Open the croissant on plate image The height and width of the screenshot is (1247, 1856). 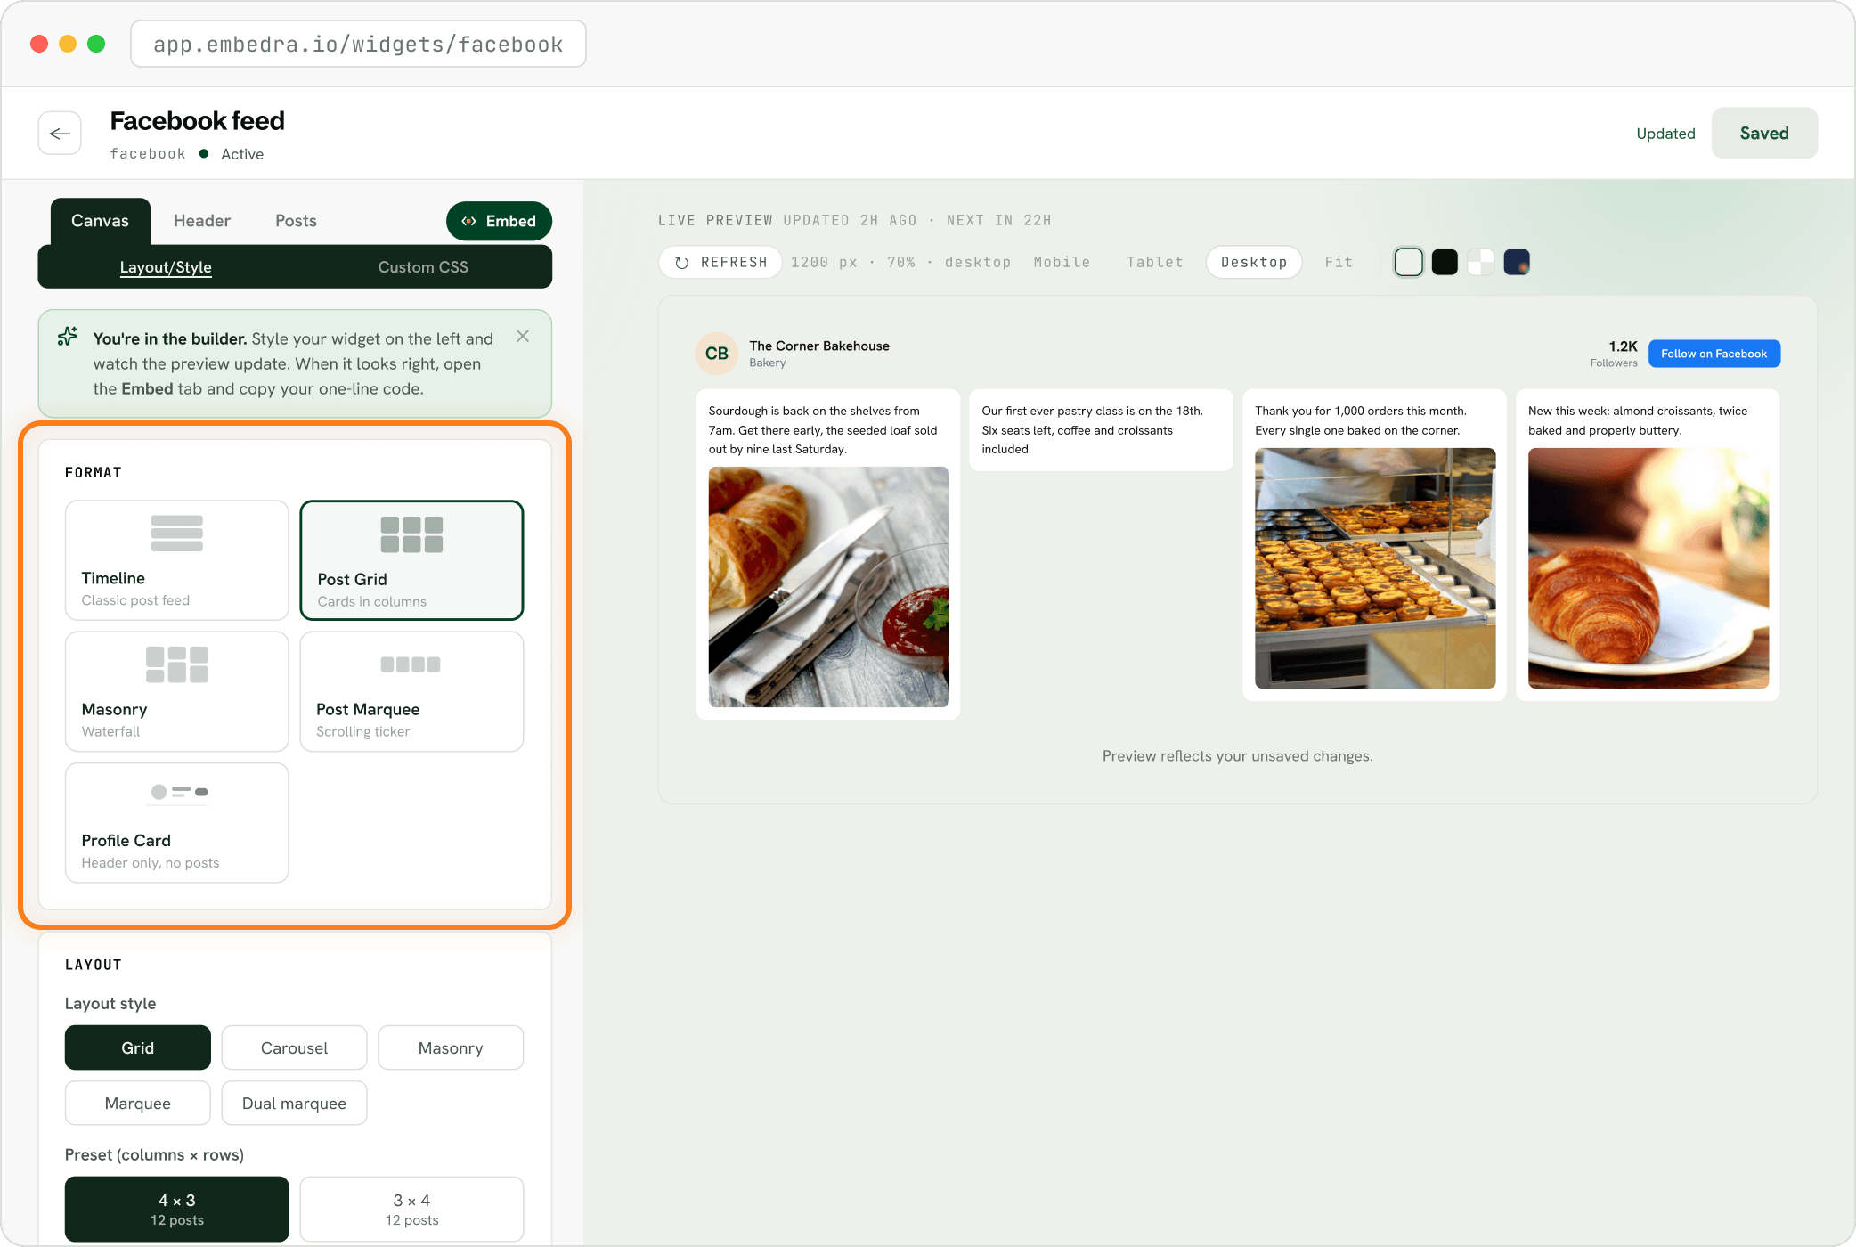(x=1648, y=568)
